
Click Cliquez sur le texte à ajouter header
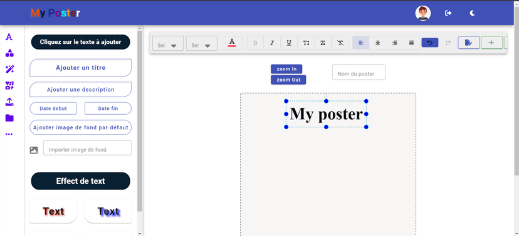(80, 42)
